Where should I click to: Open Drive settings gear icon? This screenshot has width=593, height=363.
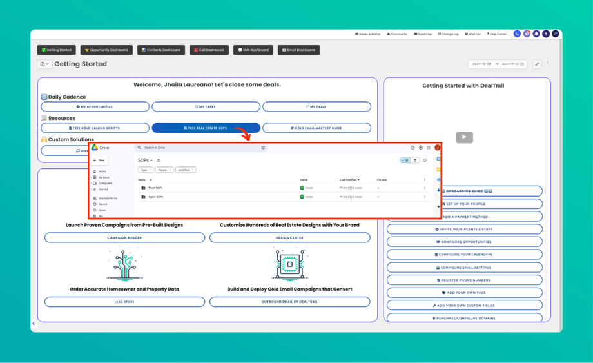[x=420, y=148]
